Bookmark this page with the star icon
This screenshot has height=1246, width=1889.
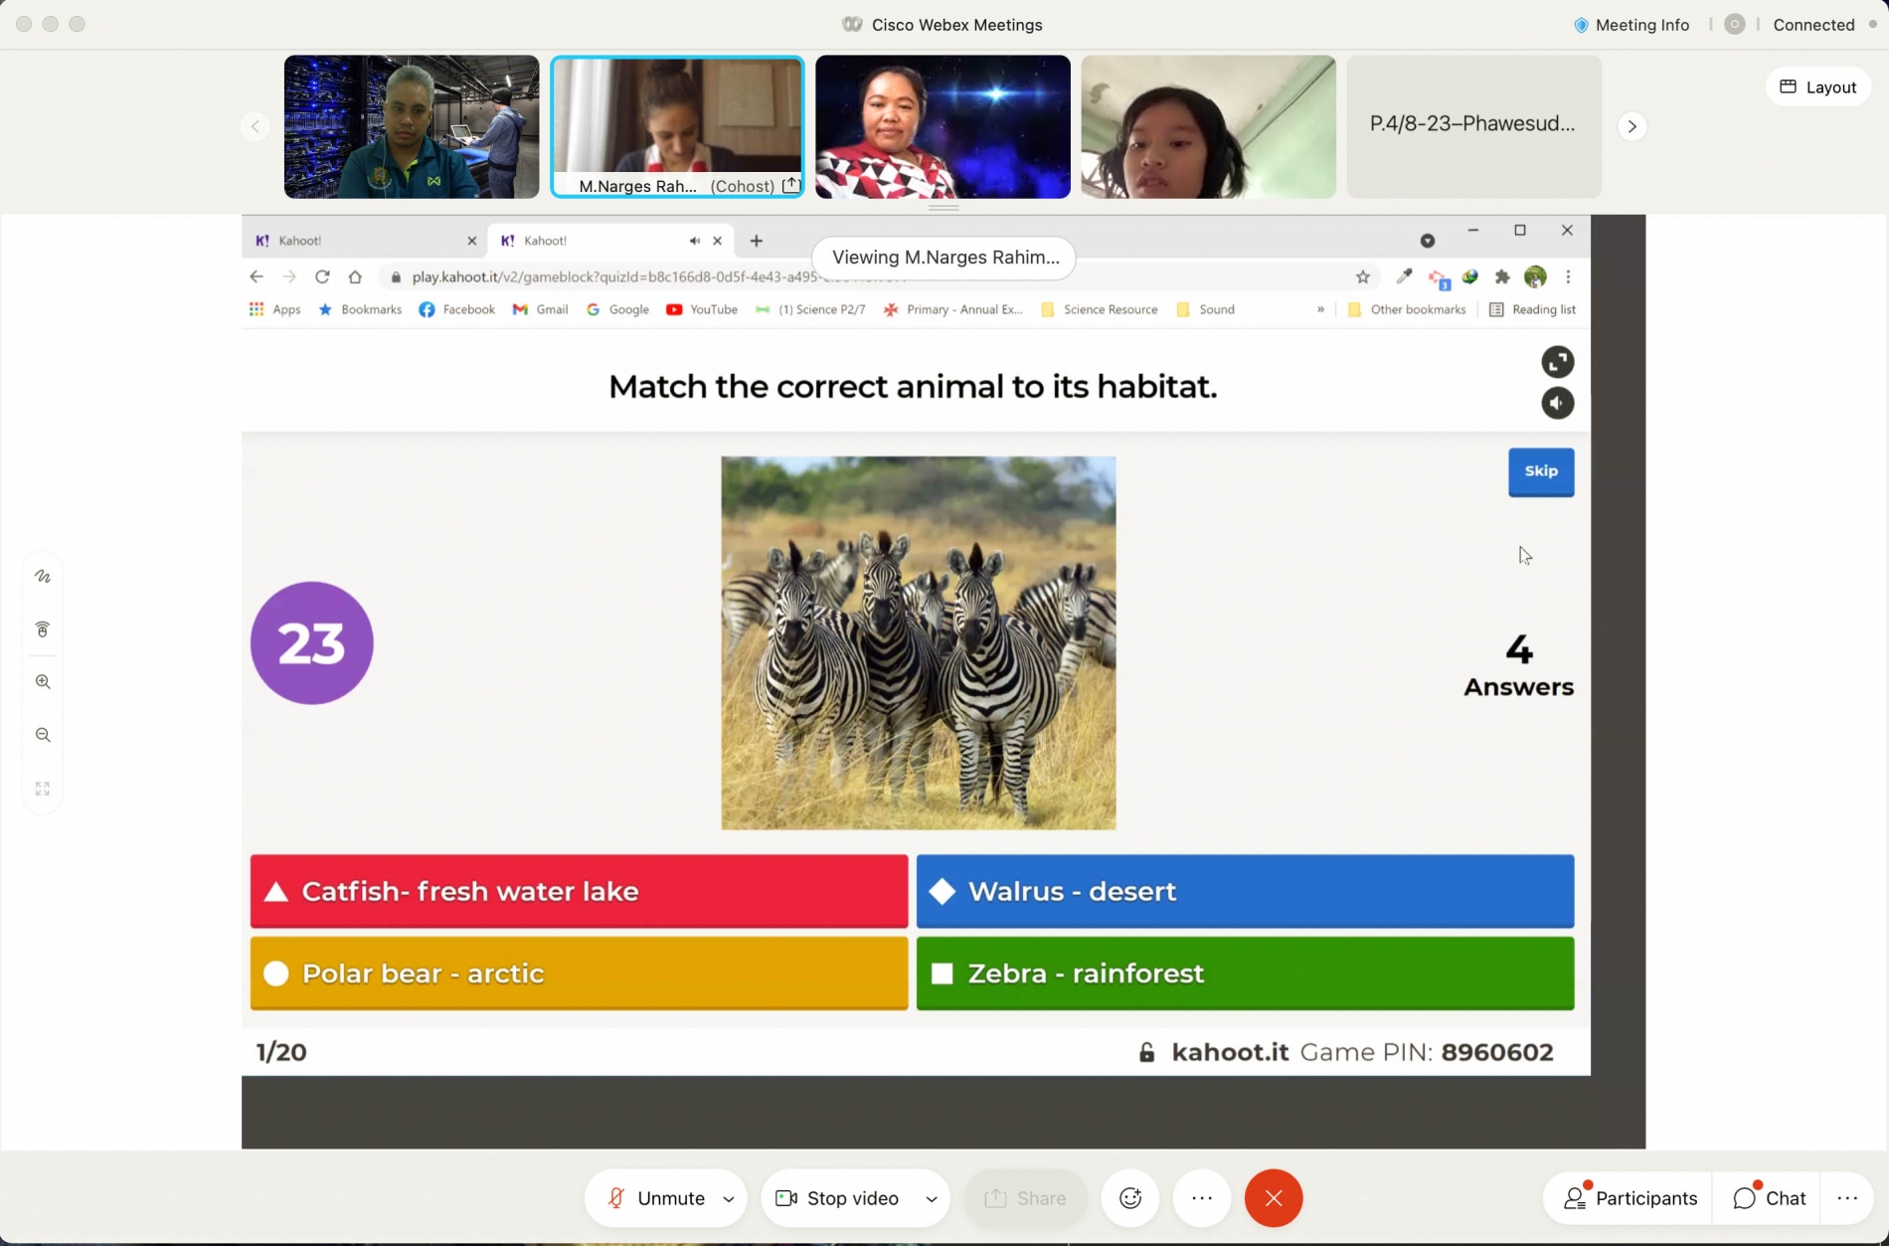pos(1363,276)
